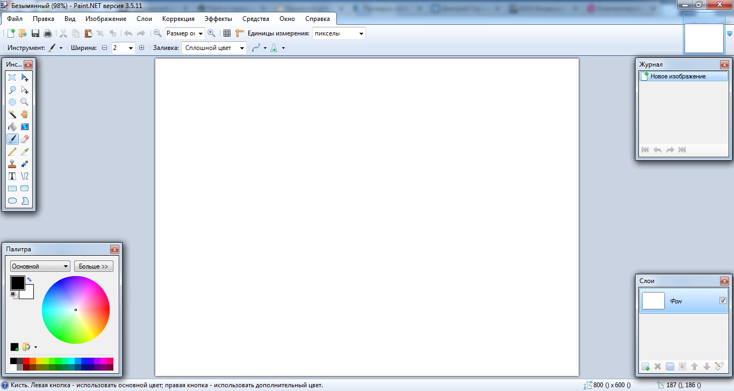Select the Фон layer thumbnail
Viewport: 734px width, 391px height.
[653, 301]
